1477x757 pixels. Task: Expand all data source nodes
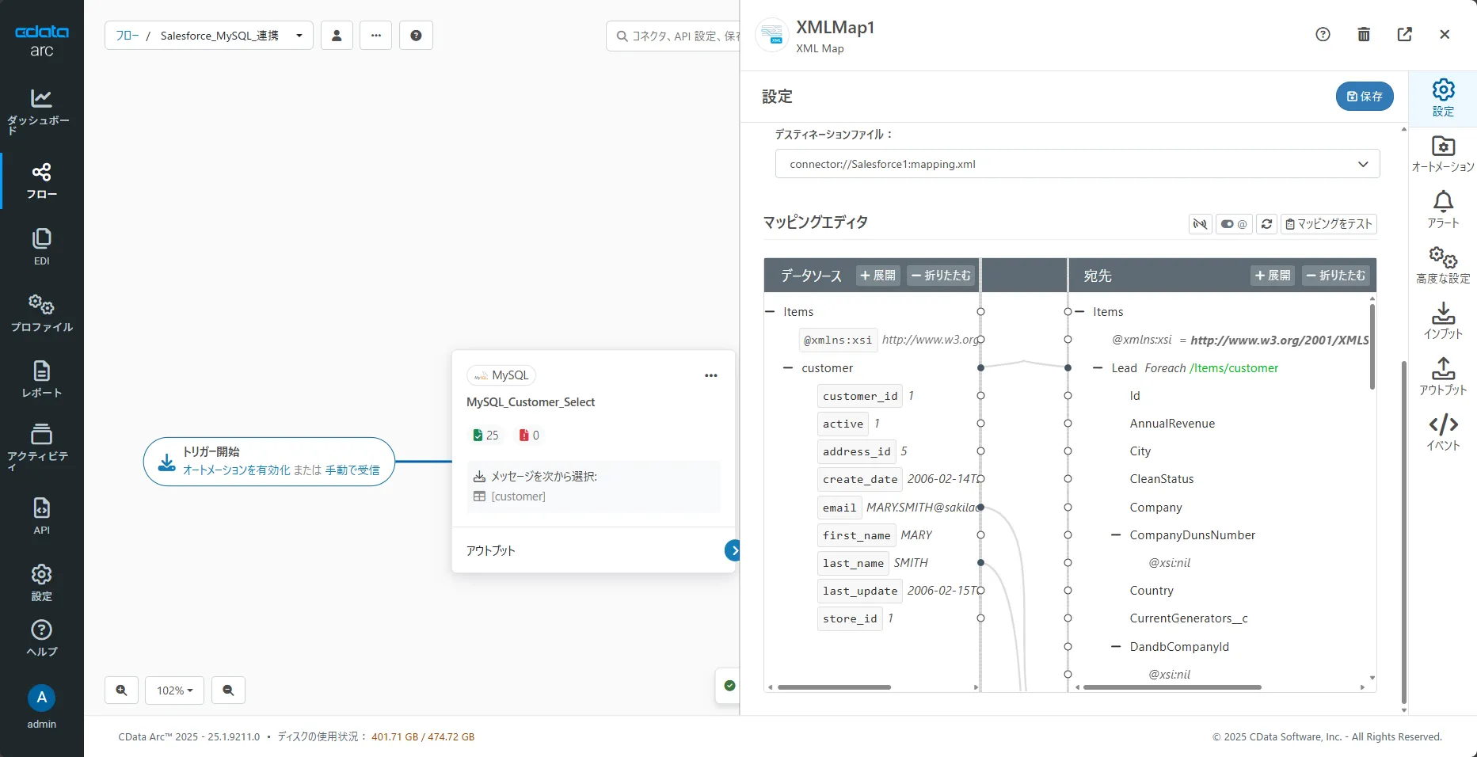point(878,276)
